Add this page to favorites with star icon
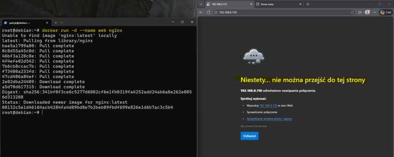This screenshot has height=157, width=394. click(352, 12)
